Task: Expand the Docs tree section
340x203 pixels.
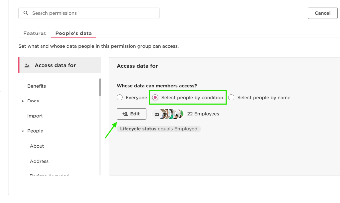Action: [23, 101]
